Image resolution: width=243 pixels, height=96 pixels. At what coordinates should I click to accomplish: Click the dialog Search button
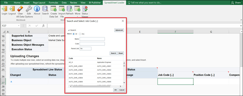click(113, 53)
